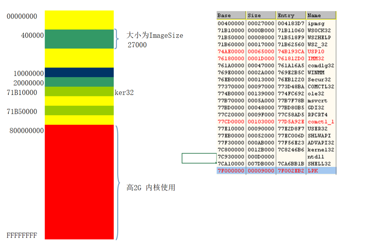Click the kernel32 module name
The width and height of the screenshot is (366, 247).
[x=321, y=150]
